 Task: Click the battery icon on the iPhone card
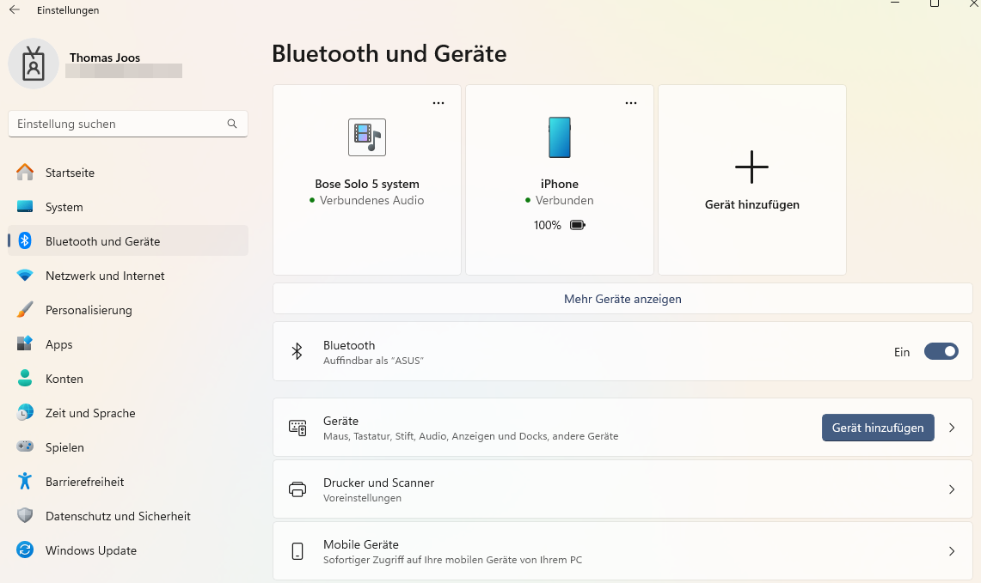pyautogui.click(x=577, y=224)
